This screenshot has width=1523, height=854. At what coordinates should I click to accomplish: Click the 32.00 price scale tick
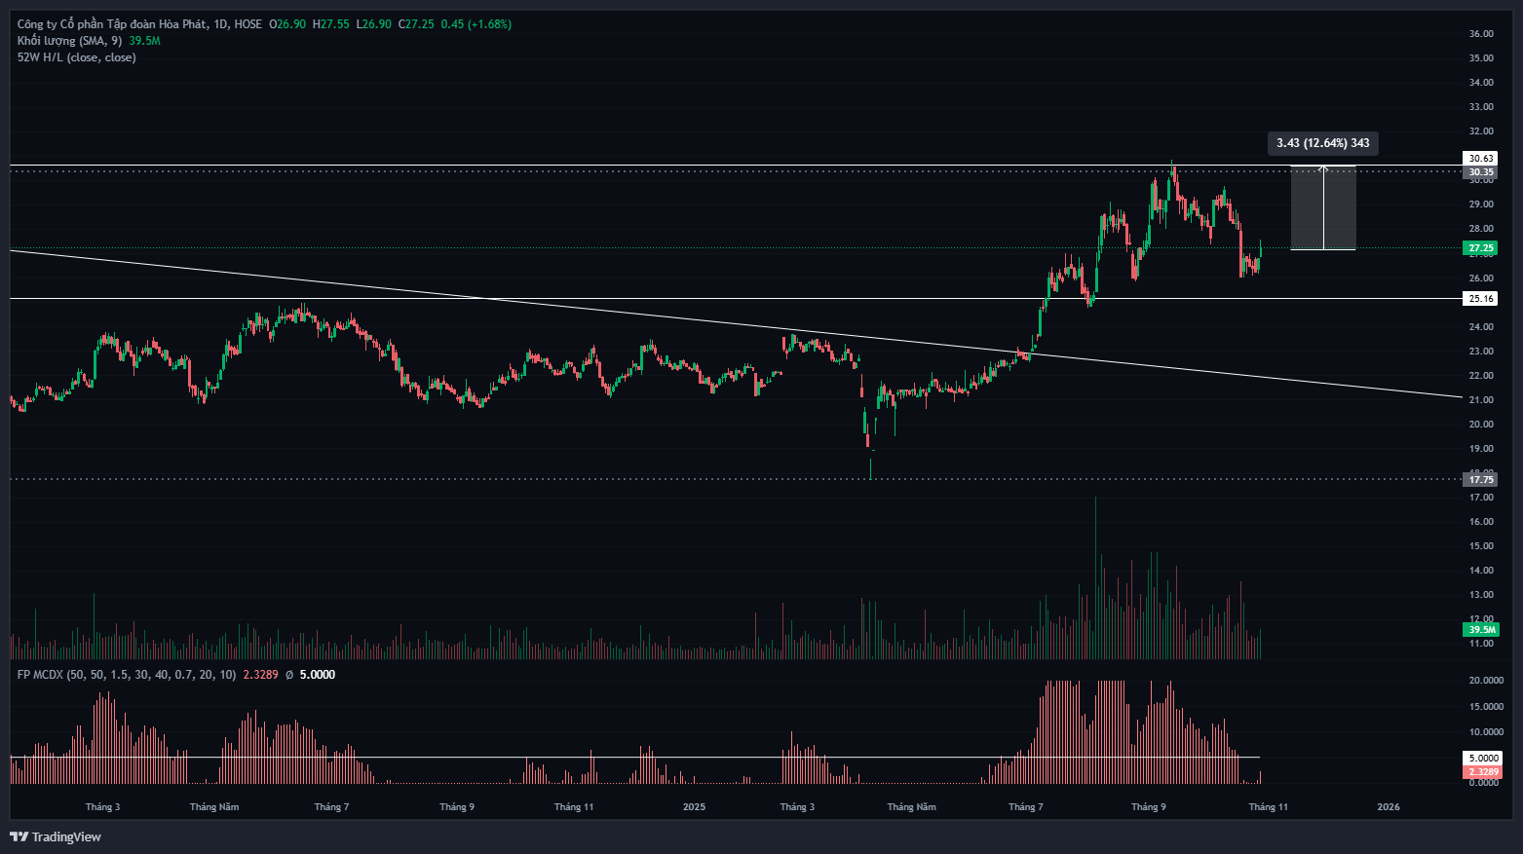[x=1481, y=131]
